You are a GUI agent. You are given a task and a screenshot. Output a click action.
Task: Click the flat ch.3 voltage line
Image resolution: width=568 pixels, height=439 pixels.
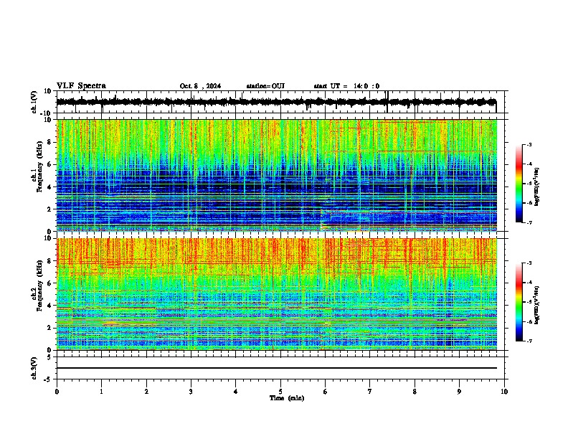point(276,368)
